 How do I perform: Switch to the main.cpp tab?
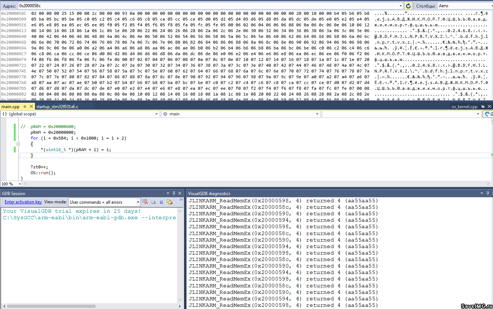[x=10, y=107]
